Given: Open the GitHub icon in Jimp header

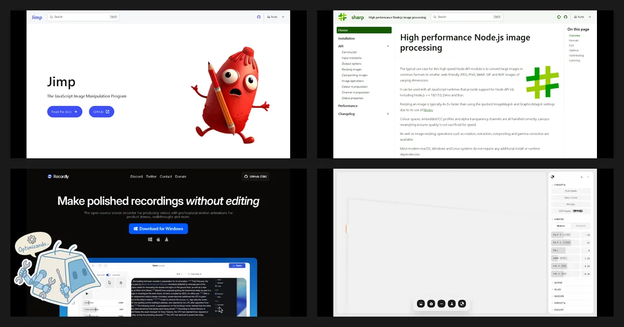Looking at the screenshot, I should click(x=258, y=17).
